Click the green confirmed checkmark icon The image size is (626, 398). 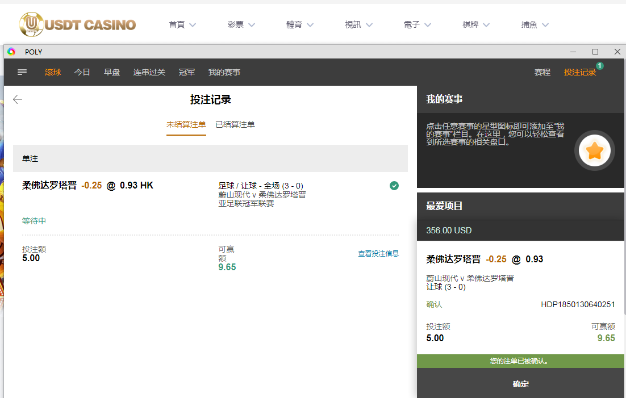click(x=394, y=186)
